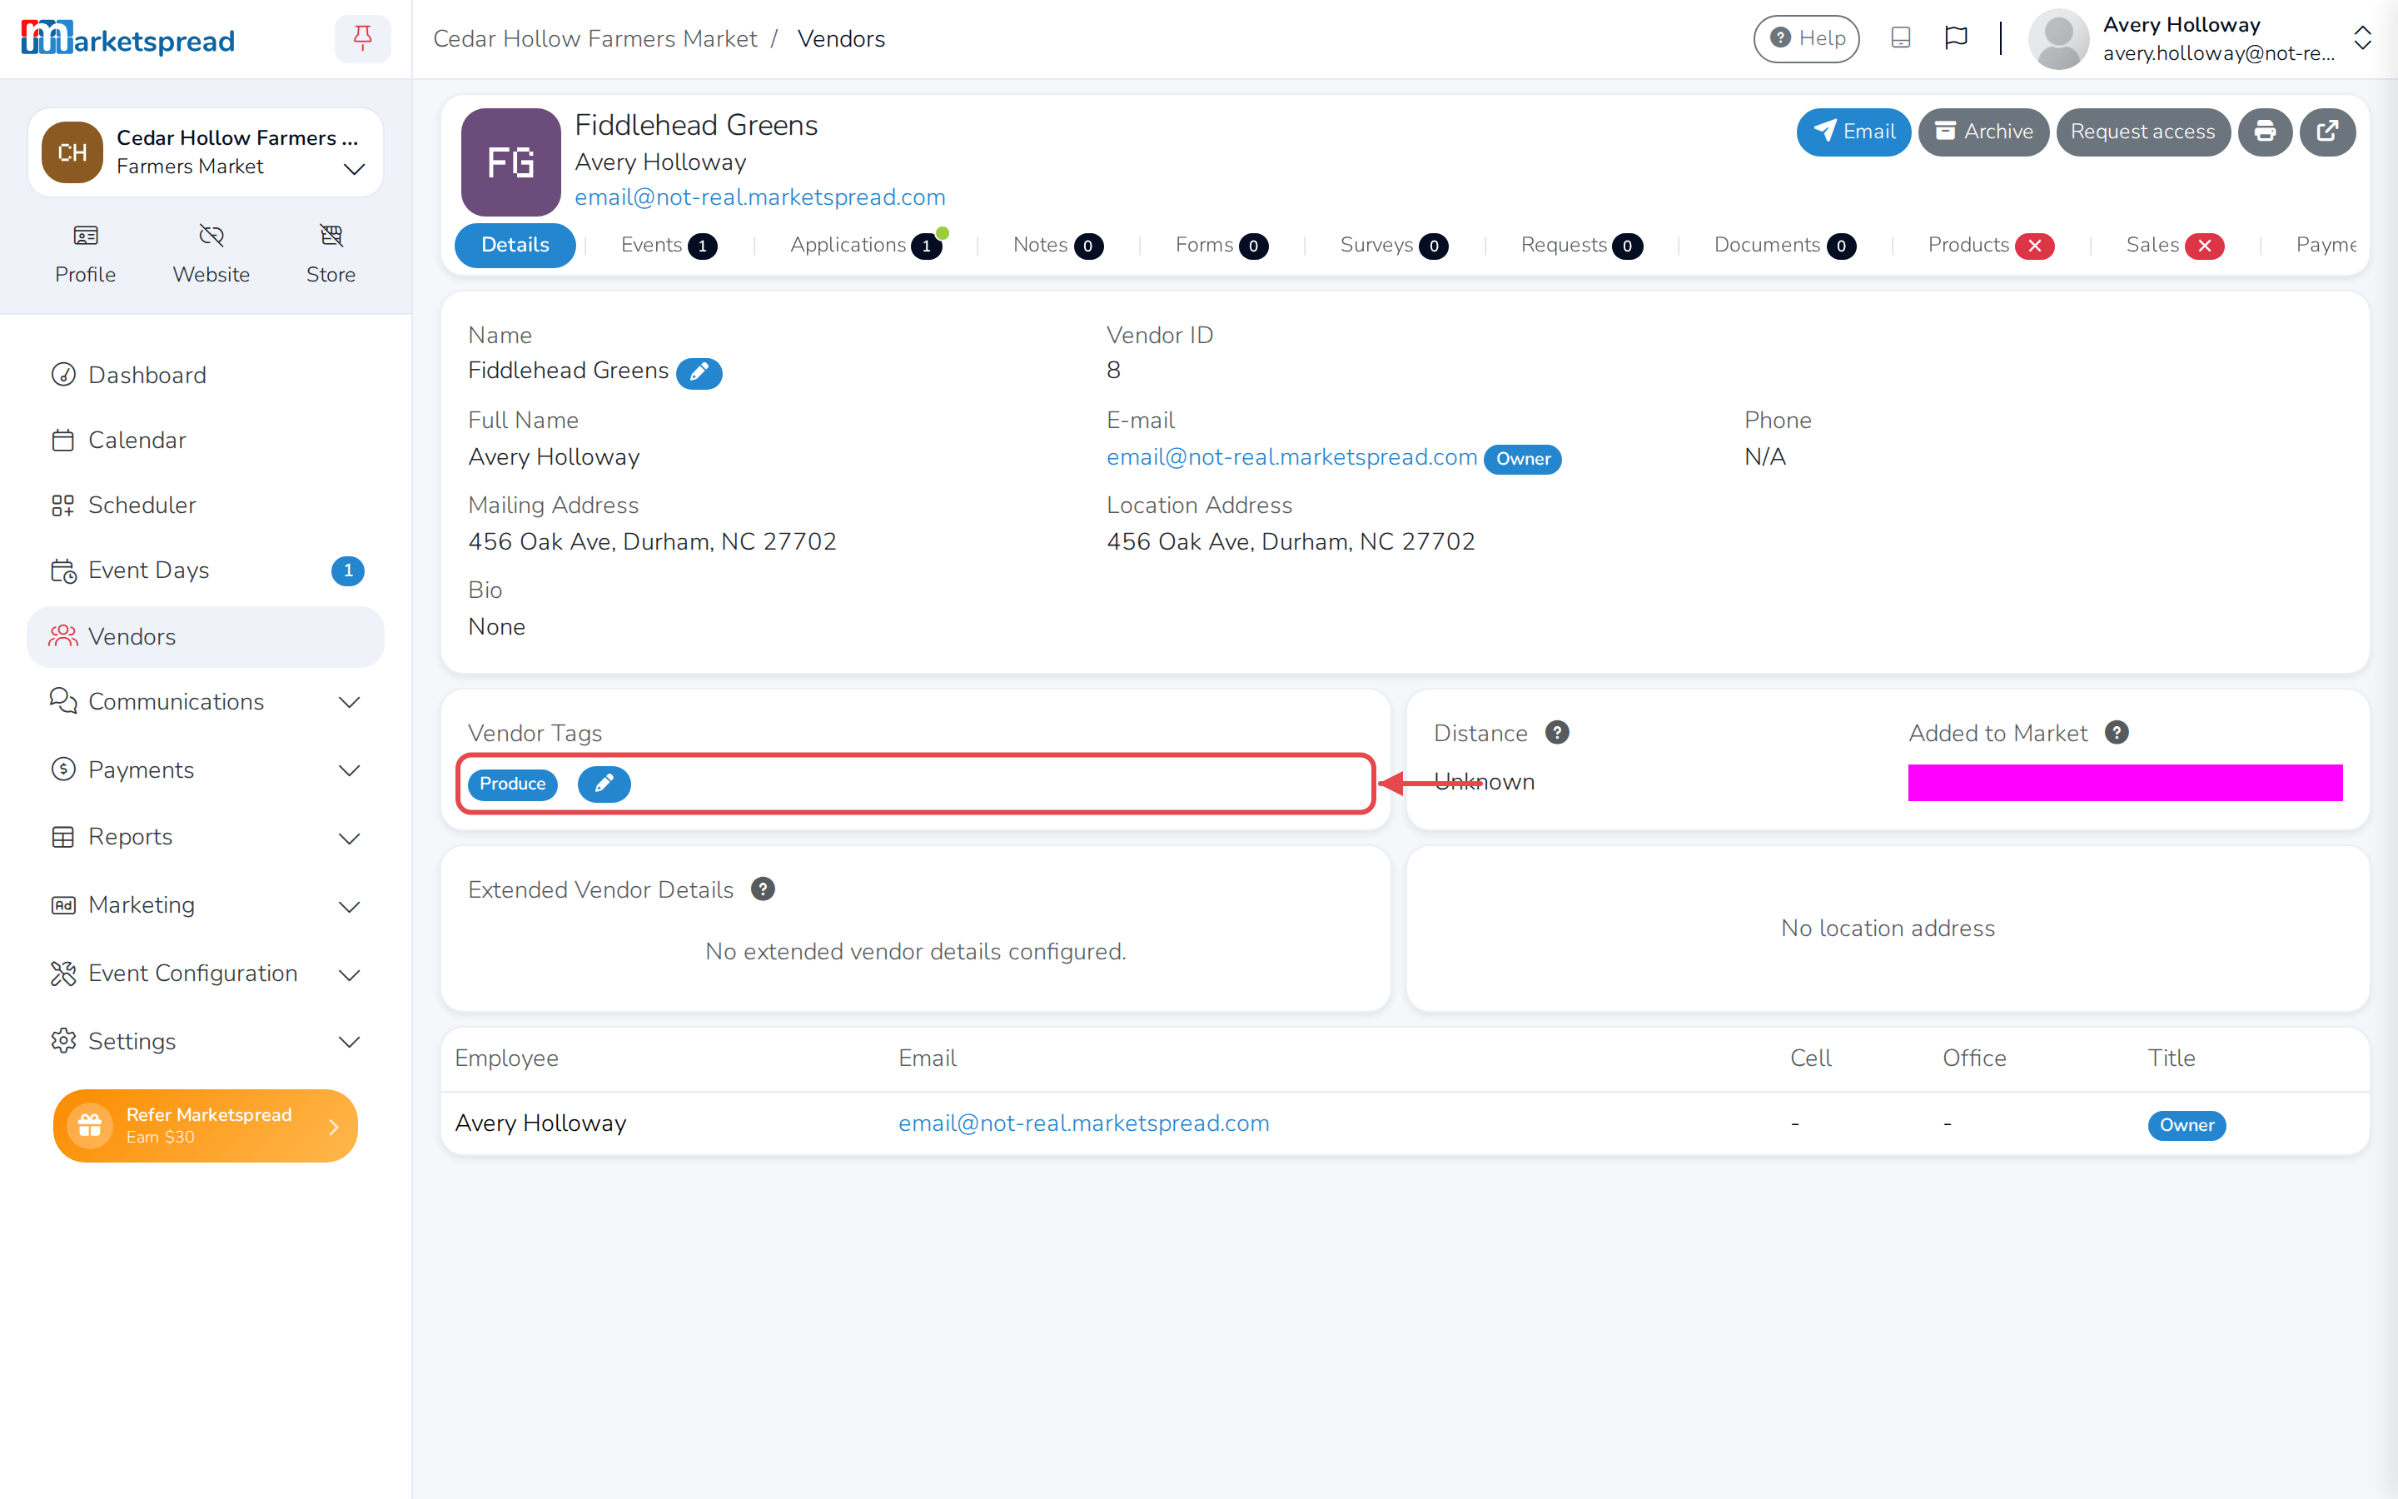Click the Archive button
This screenshot has height=1499, width=2398.
tap(1983, 132)
